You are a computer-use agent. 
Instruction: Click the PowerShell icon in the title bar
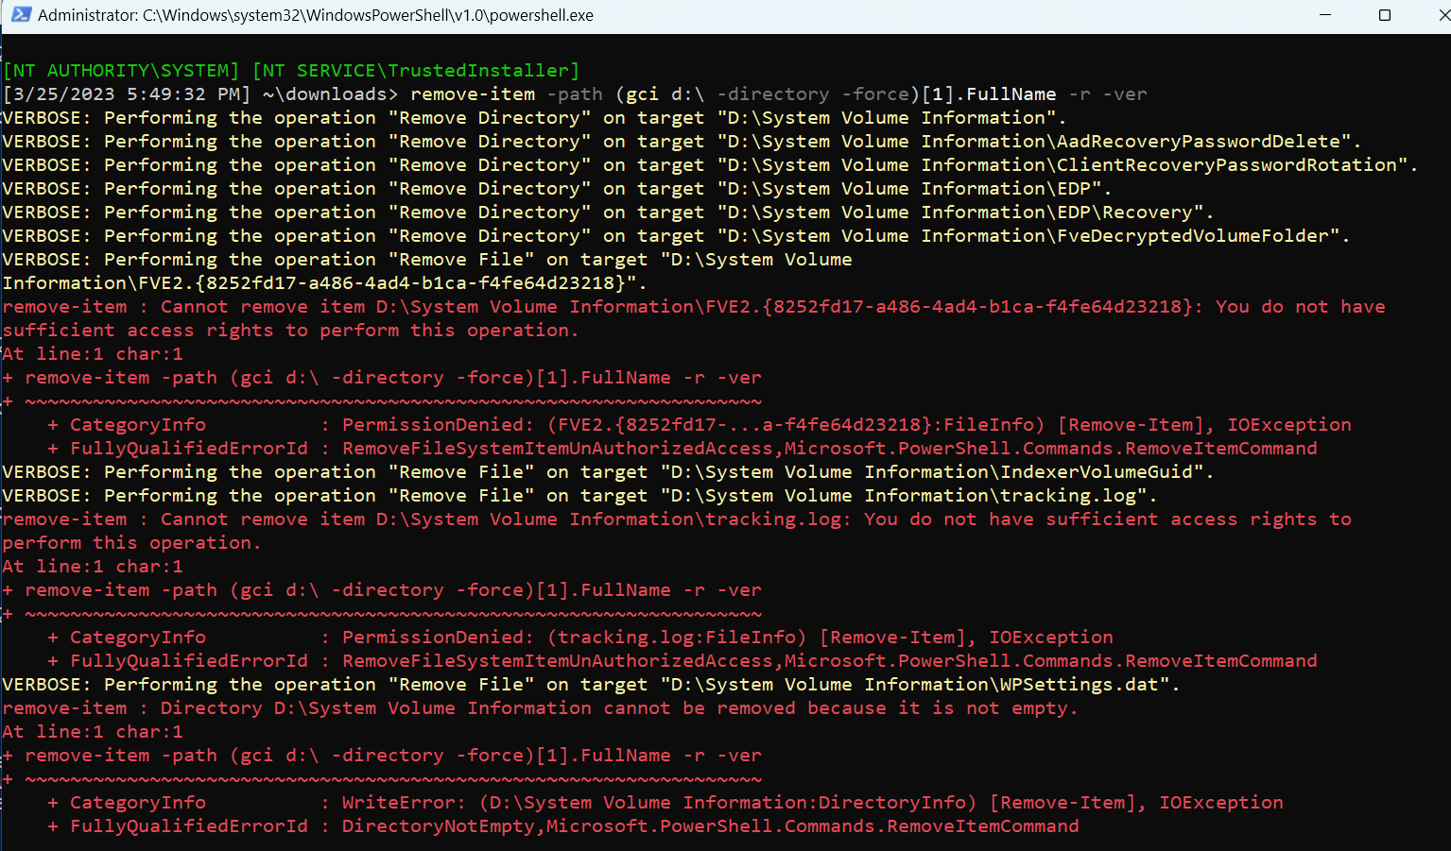pyautogui.click(x=21, y=14)
